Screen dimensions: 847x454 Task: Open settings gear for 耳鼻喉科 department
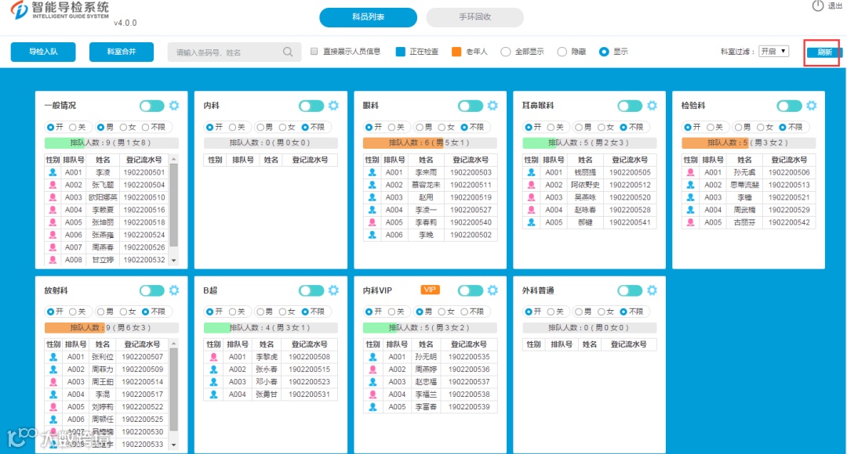[x=652, y=106]
